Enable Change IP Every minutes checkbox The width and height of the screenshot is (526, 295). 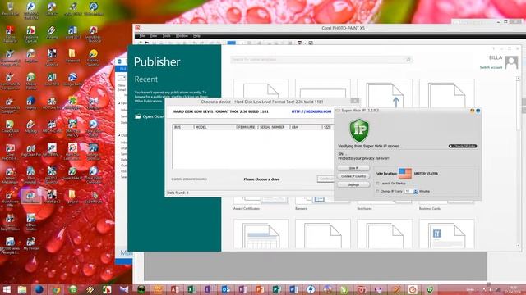tap(377, 191)
